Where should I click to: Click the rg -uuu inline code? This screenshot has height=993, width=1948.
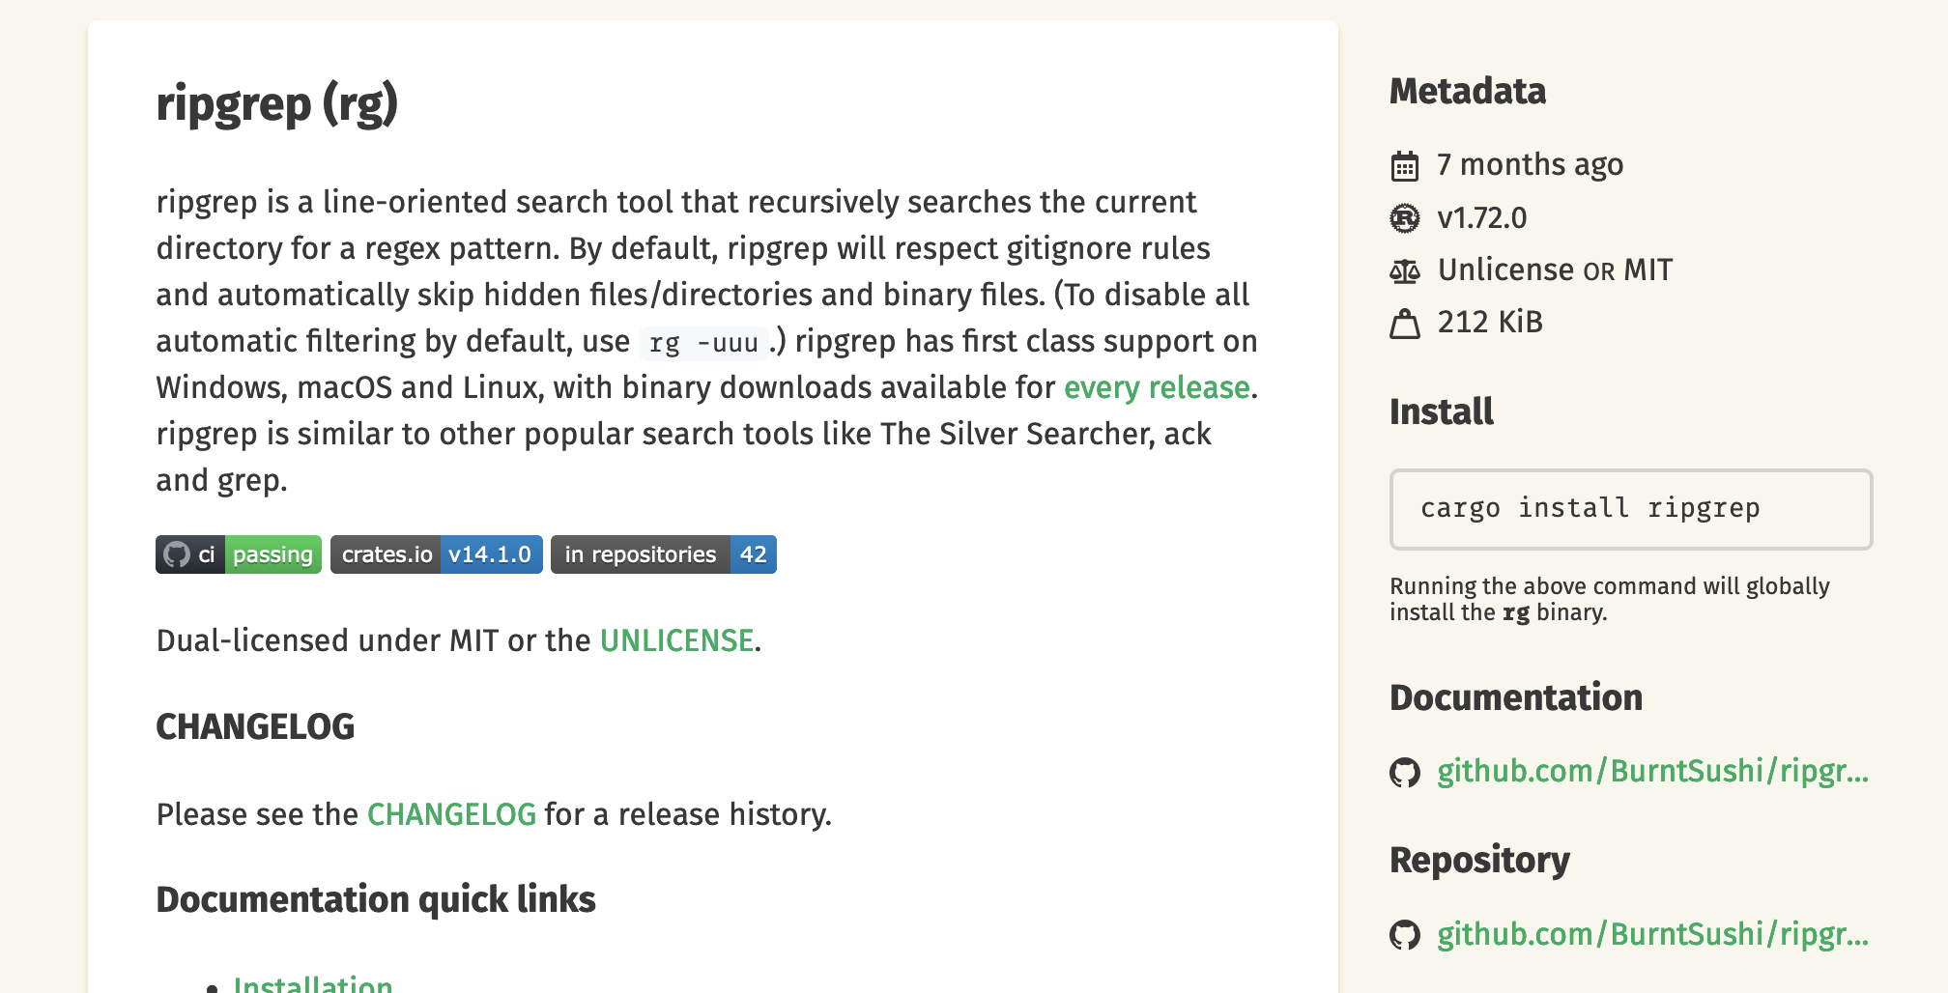(x=703, y=343)
